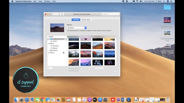
Task: Click Spotlight magnifier in menu bar
Action: (164, 1)
